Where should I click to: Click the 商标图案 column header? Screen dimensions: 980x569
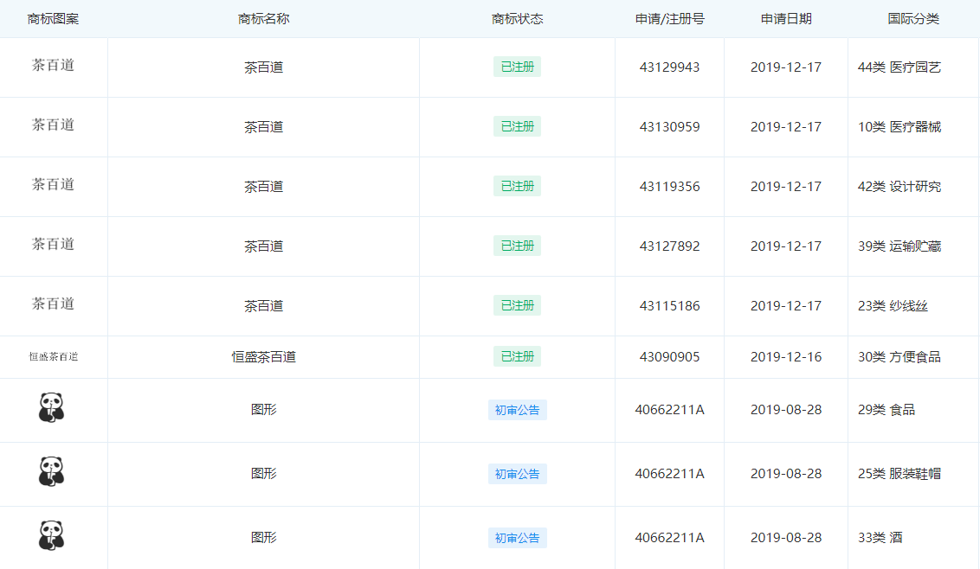pos(53,19)
